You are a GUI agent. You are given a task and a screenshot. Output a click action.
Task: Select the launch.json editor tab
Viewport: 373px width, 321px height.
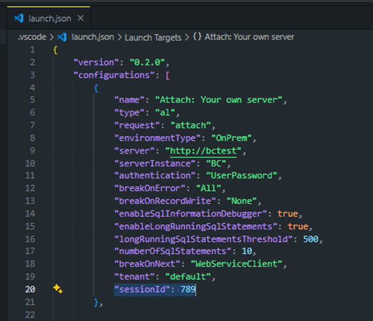(49, 18)
